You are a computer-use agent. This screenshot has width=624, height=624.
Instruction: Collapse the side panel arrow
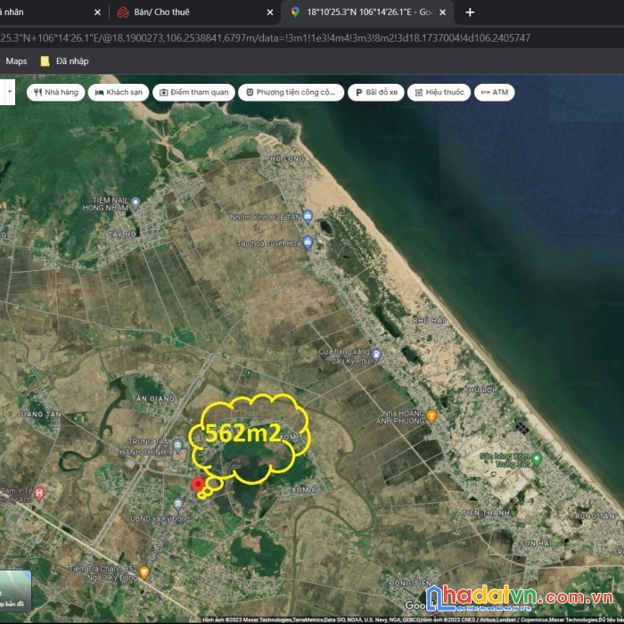point(9,92)
